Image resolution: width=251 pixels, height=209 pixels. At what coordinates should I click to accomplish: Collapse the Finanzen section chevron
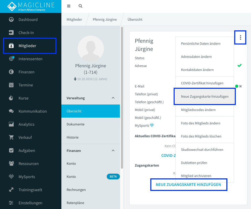point(113,151)
